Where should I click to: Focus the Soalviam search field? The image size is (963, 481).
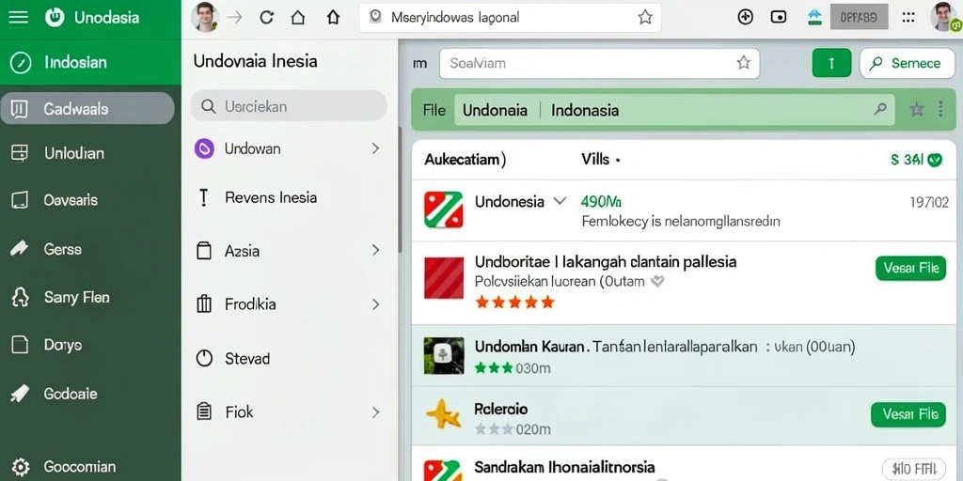click(x=599, y=63)
